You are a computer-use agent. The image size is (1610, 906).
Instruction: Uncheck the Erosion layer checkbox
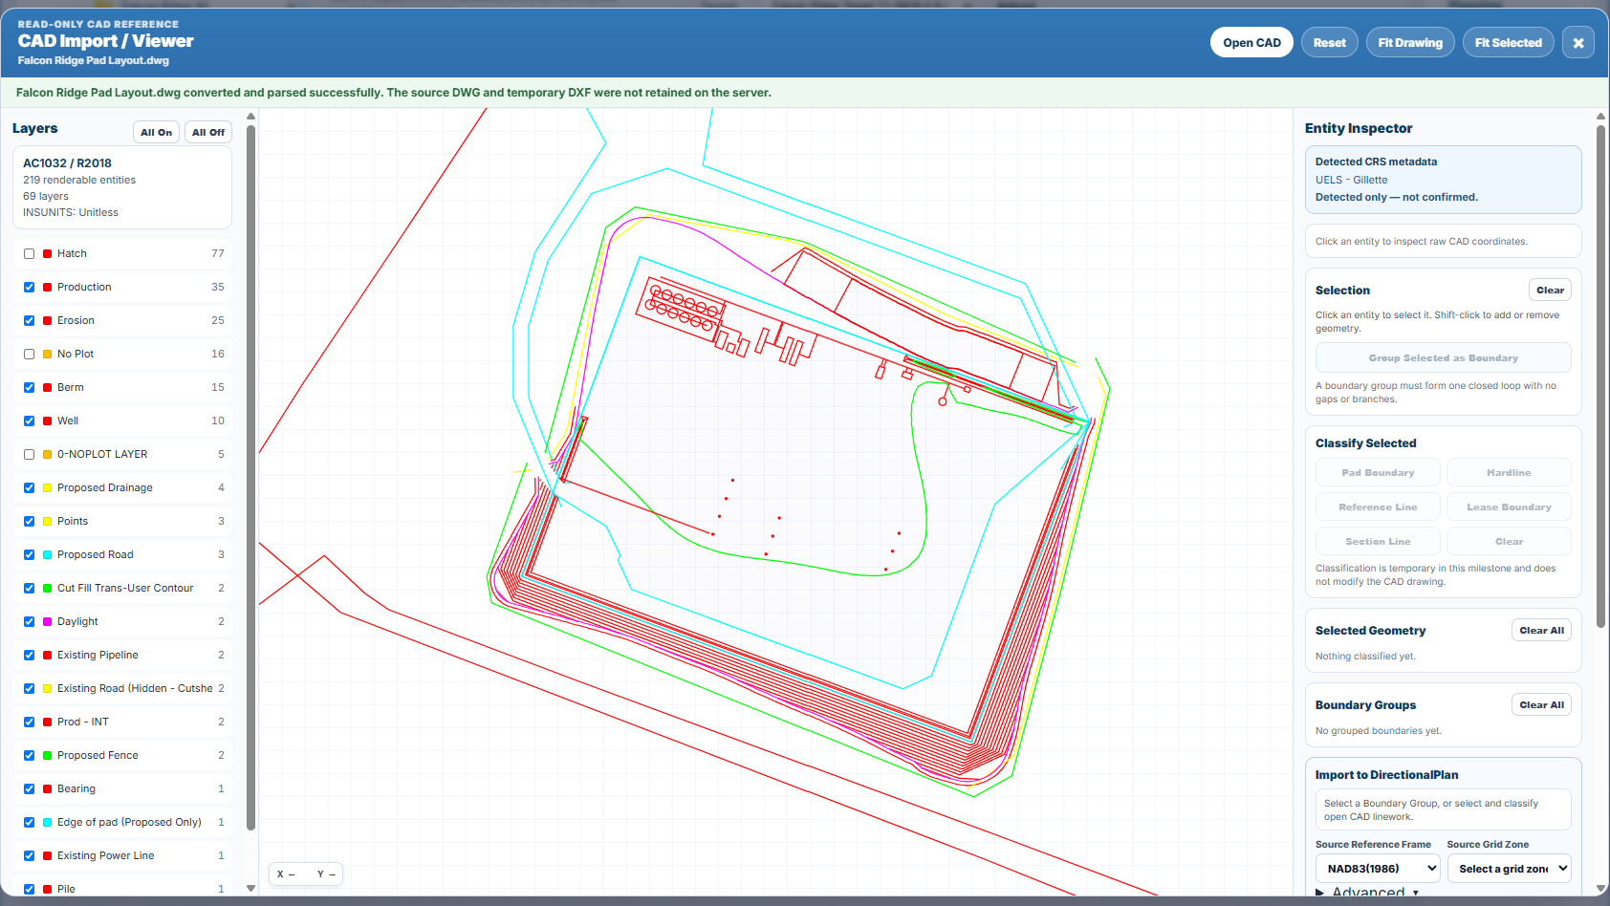pyautogui.click(x=29, y=320)
